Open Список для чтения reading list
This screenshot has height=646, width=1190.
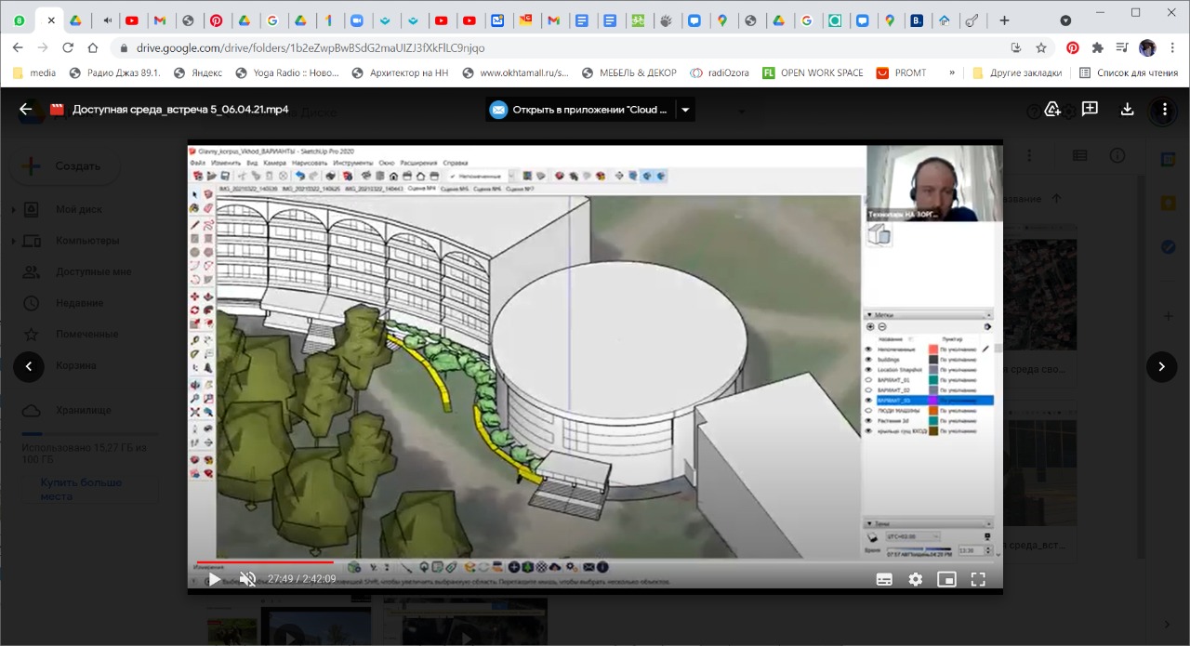click(x=1129, y=73)
